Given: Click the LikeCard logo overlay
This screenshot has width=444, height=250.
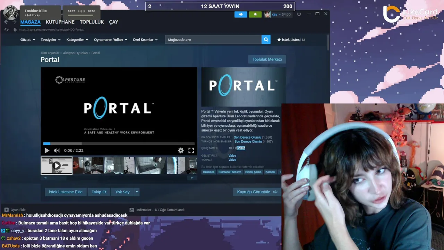Looking at the screenshot, I should [x=410, y=14].
